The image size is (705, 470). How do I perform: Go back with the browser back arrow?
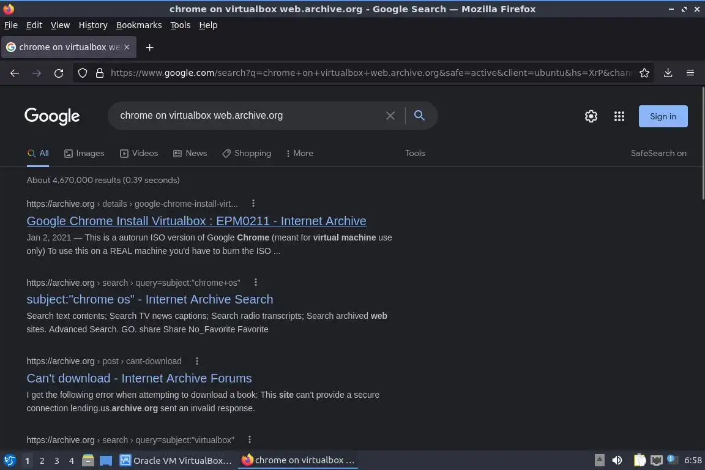point(15,73)
